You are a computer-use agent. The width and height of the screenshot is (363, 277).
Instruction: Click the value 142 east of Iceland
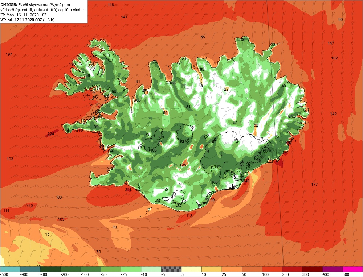pyautogui.click(x=333, y=114)
